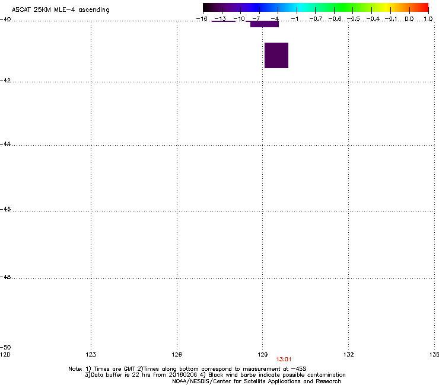Click the '-7' color scale label
The image size is (439, 385).
[256, 19]
